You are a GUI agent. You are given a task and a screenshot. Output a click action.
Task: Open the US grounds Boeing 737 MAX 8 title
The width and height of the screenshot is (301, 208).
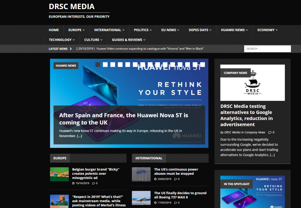pyautogui.click(x=180, y=195)
